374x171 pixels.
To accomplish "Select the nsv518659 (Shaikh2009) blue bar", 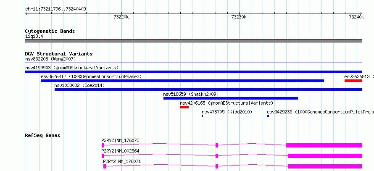I will tap(231, 98).
